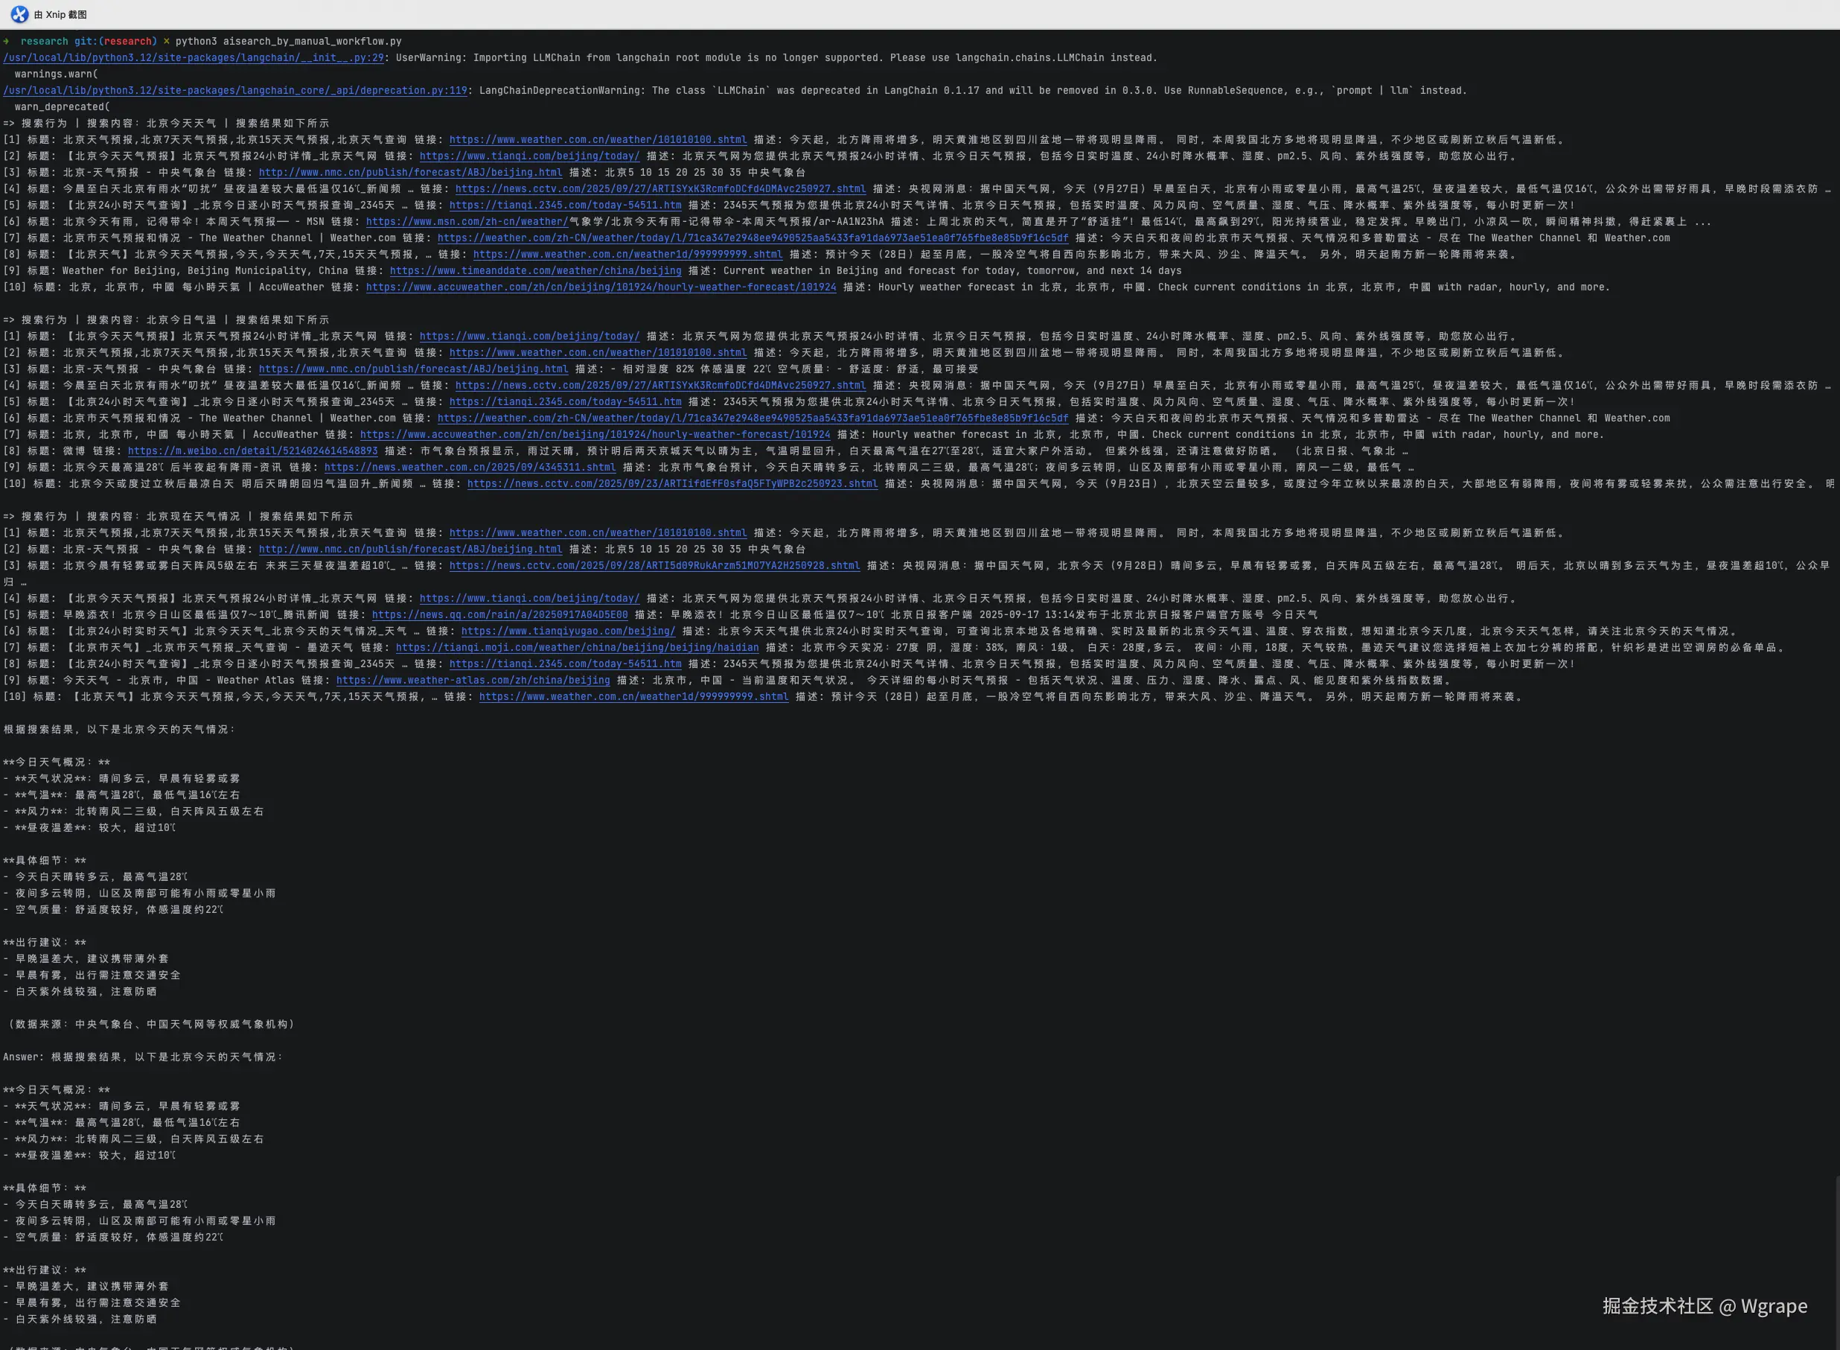1840x1350 pixels.
Task: Open the tianqi.moji.com haidian weather link
Action: click(577, 647)
